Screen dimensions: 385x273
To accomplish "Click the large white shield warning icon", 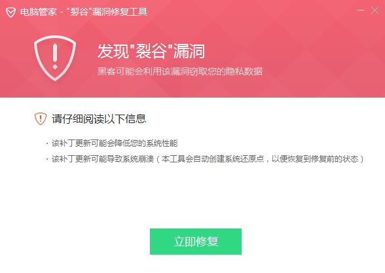I will point(55,58).
